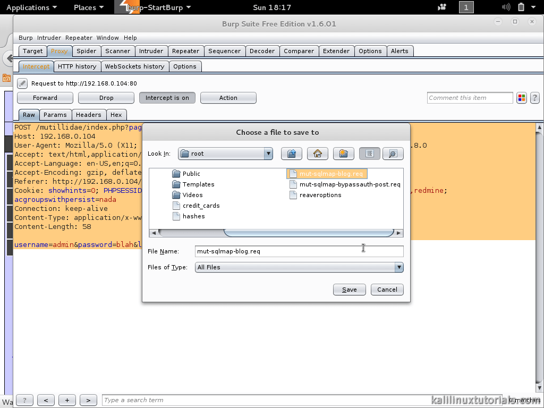Cancel the file save dialog
The image size is (544, 408).
pyautogui.click(x=387, y=290)
